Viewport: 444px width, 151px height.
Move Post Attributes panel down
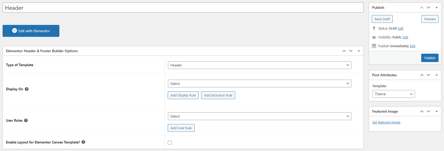pos(428,75)
